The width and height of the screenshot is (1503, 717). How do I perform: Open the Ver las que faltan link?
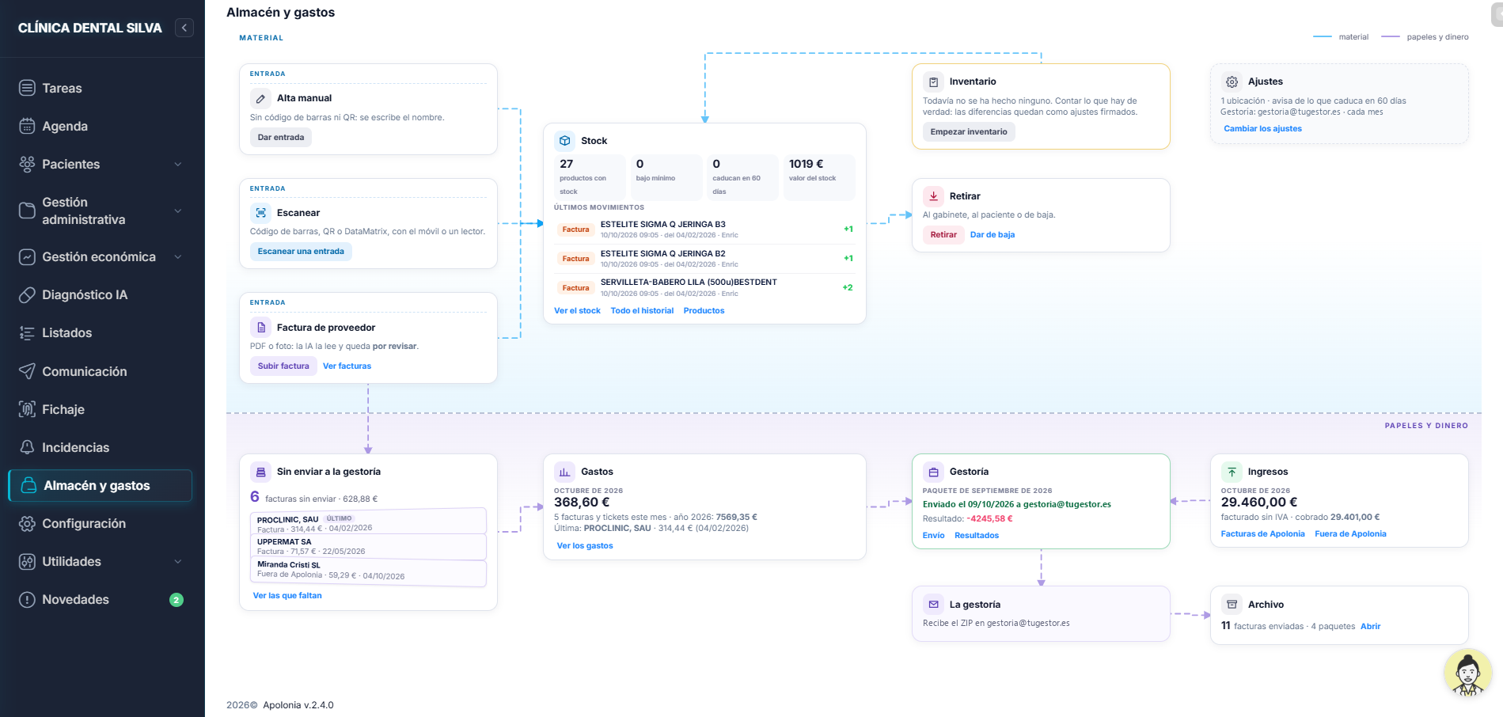point(287,596)
